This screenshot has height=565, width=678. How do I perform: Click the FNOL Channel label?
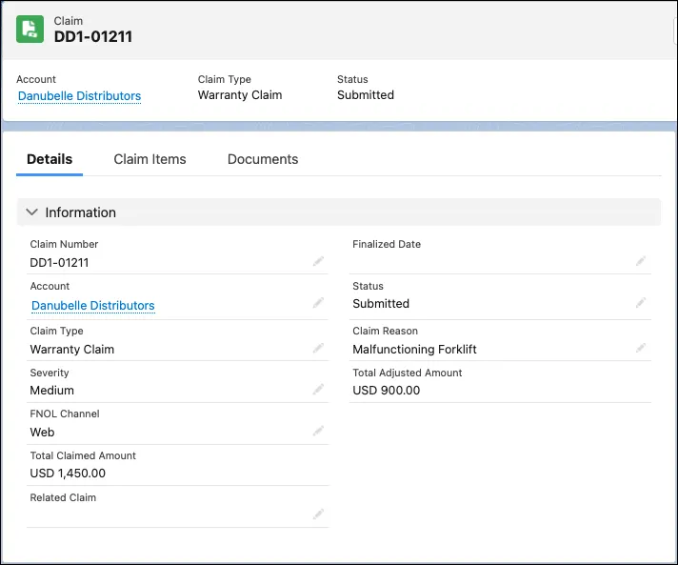pos(65,414)
